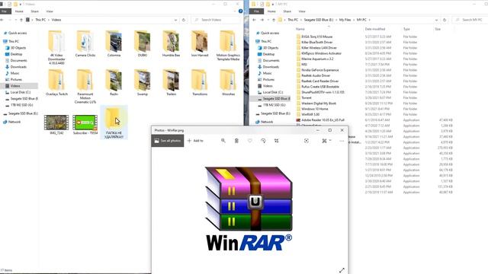Click the Search Videos field

(217, 20)
